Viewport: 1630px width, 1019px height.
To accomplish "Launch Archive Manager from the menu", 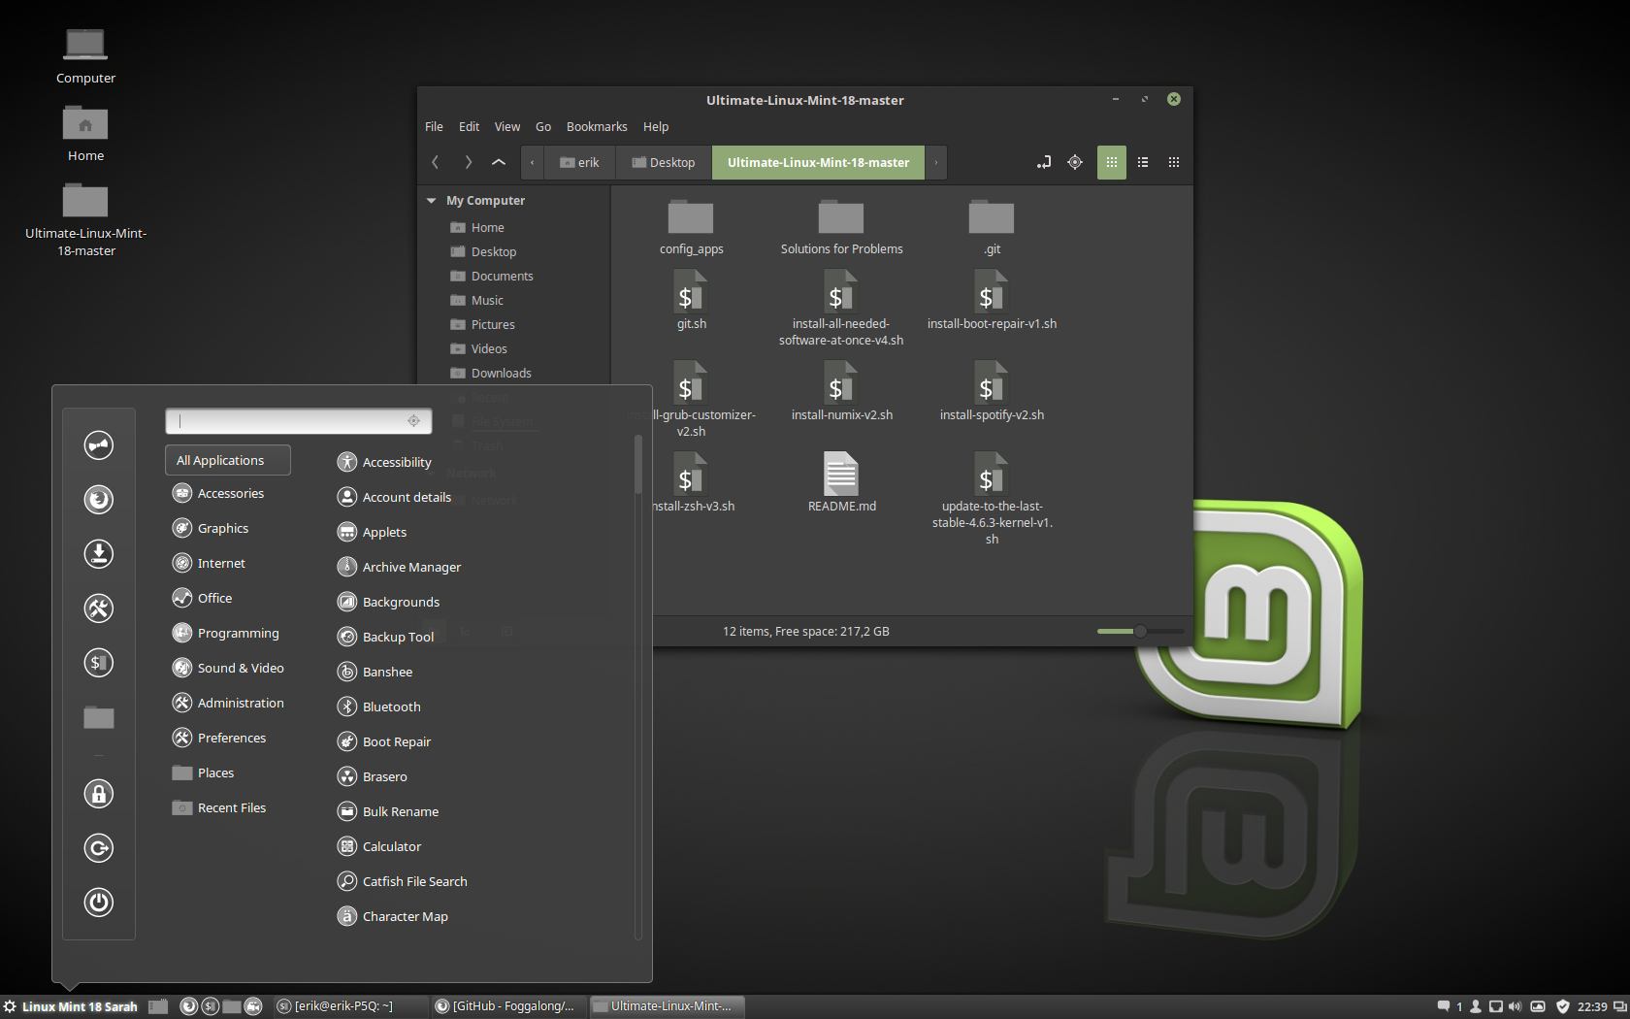I will click(x=400, y=567).
